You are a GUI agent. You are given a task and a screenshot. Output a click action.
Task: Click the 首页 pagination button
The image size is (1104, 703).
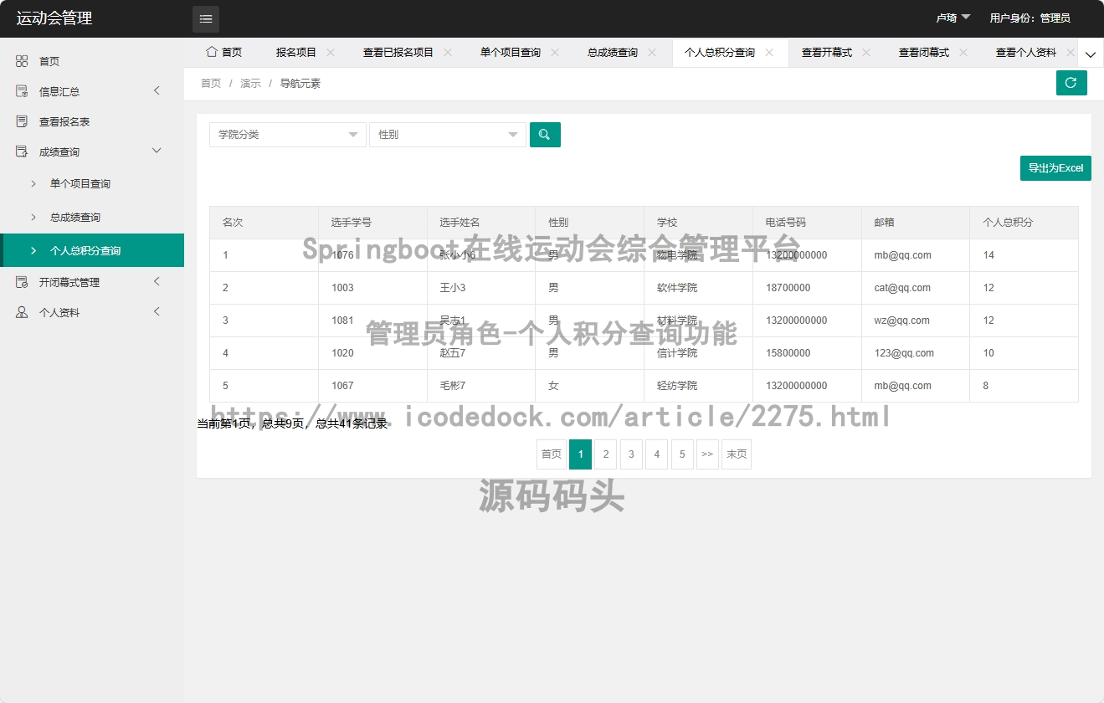pyautogui.click(x=552, y=454)
